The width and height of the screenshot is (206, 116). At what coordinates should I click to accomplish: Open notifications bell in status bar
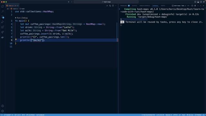[204, 115]
